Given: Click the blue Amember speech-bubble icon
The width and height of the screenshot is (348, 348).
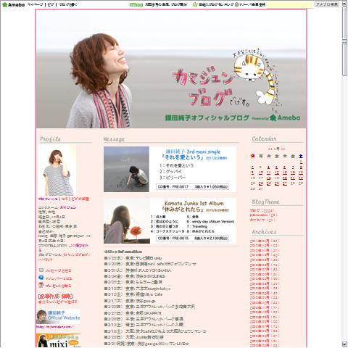Looking at the screenshot, I should (x=41, y=278).
